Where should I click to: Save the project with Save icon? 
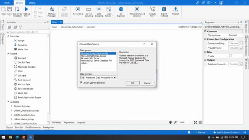pyautogui.click(x=9, y=11)
